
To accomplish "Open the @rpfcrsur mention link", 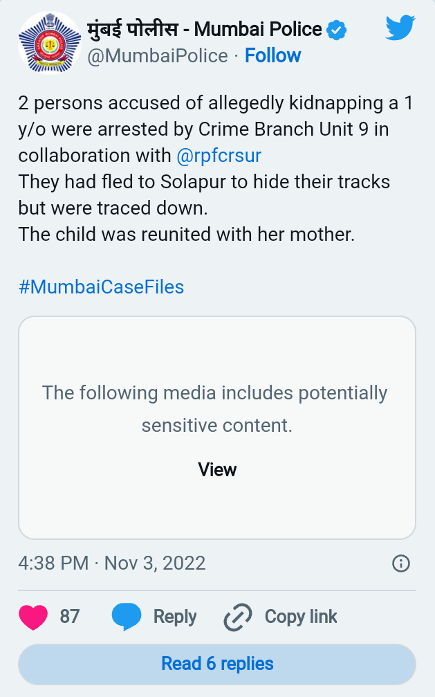I will pyautogui.click(x=219, y=156).
